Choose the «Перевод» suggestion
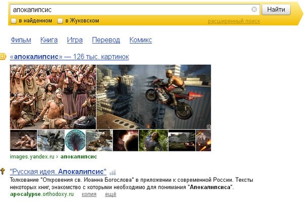The height and width of the screenshot is (202, 304). 106,40
